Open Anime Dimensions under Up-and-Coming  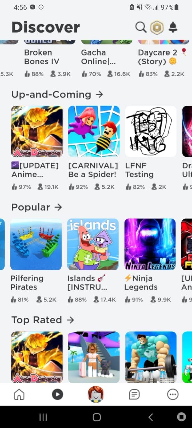pos(37,131)
